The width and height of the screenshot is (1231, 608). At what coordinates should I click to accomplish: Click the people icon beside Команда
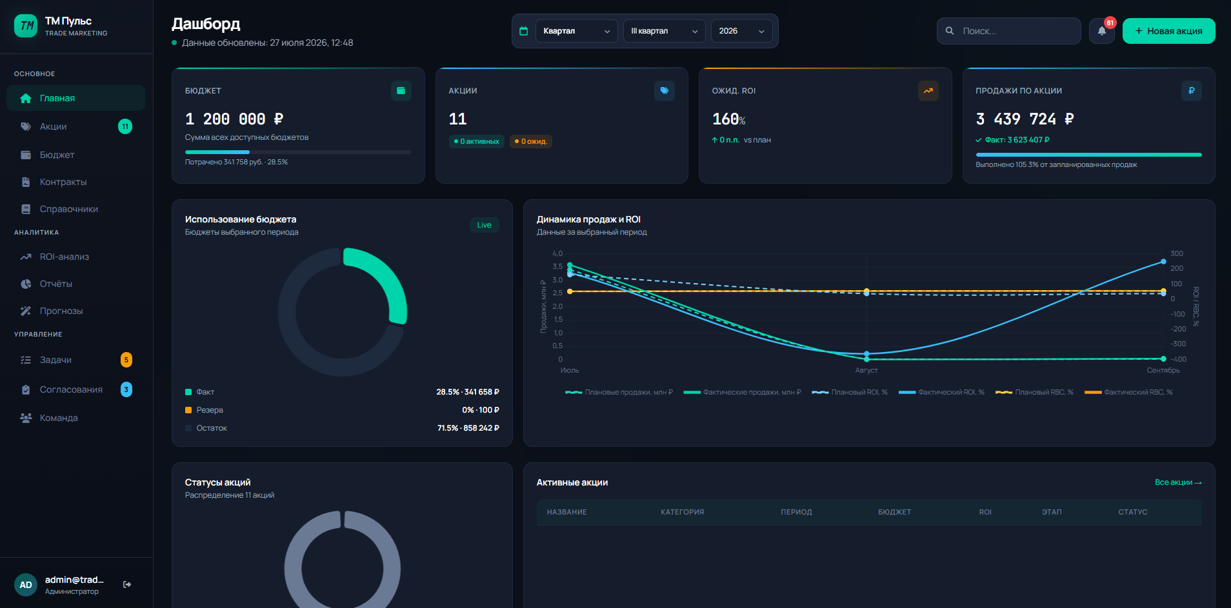26,418
